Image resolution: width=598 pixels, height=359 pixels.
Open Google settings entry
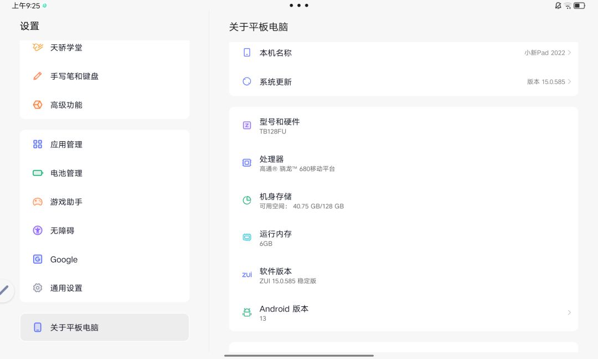coord(105,259)
